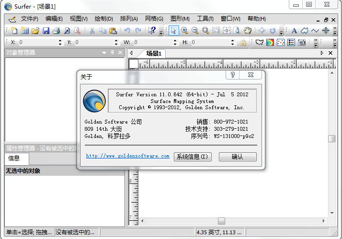Expand the standard toolbar overflow options

[x=161, y=32]
